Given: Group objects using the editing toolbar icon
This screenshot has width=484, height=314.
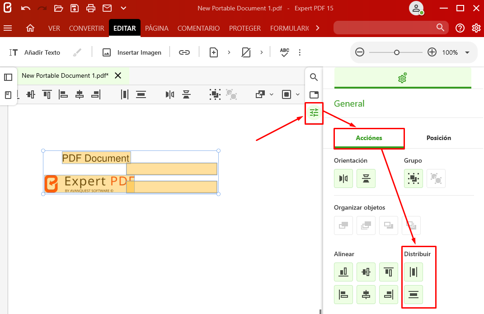Looking at the screenshot, I should [x=215, y=94].
